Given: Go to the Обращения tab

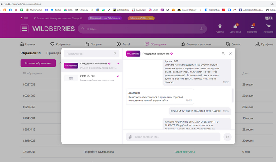Looking at the screenshot, I should [x=155, y=44].
